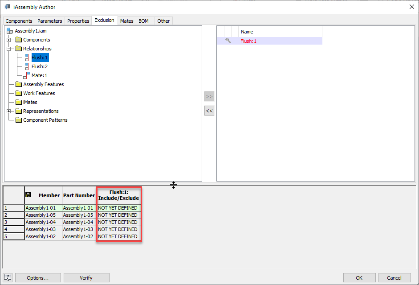Close the iAssembly Author dialog
This screenshot has height=285, width=419.
tap(412, 7)
